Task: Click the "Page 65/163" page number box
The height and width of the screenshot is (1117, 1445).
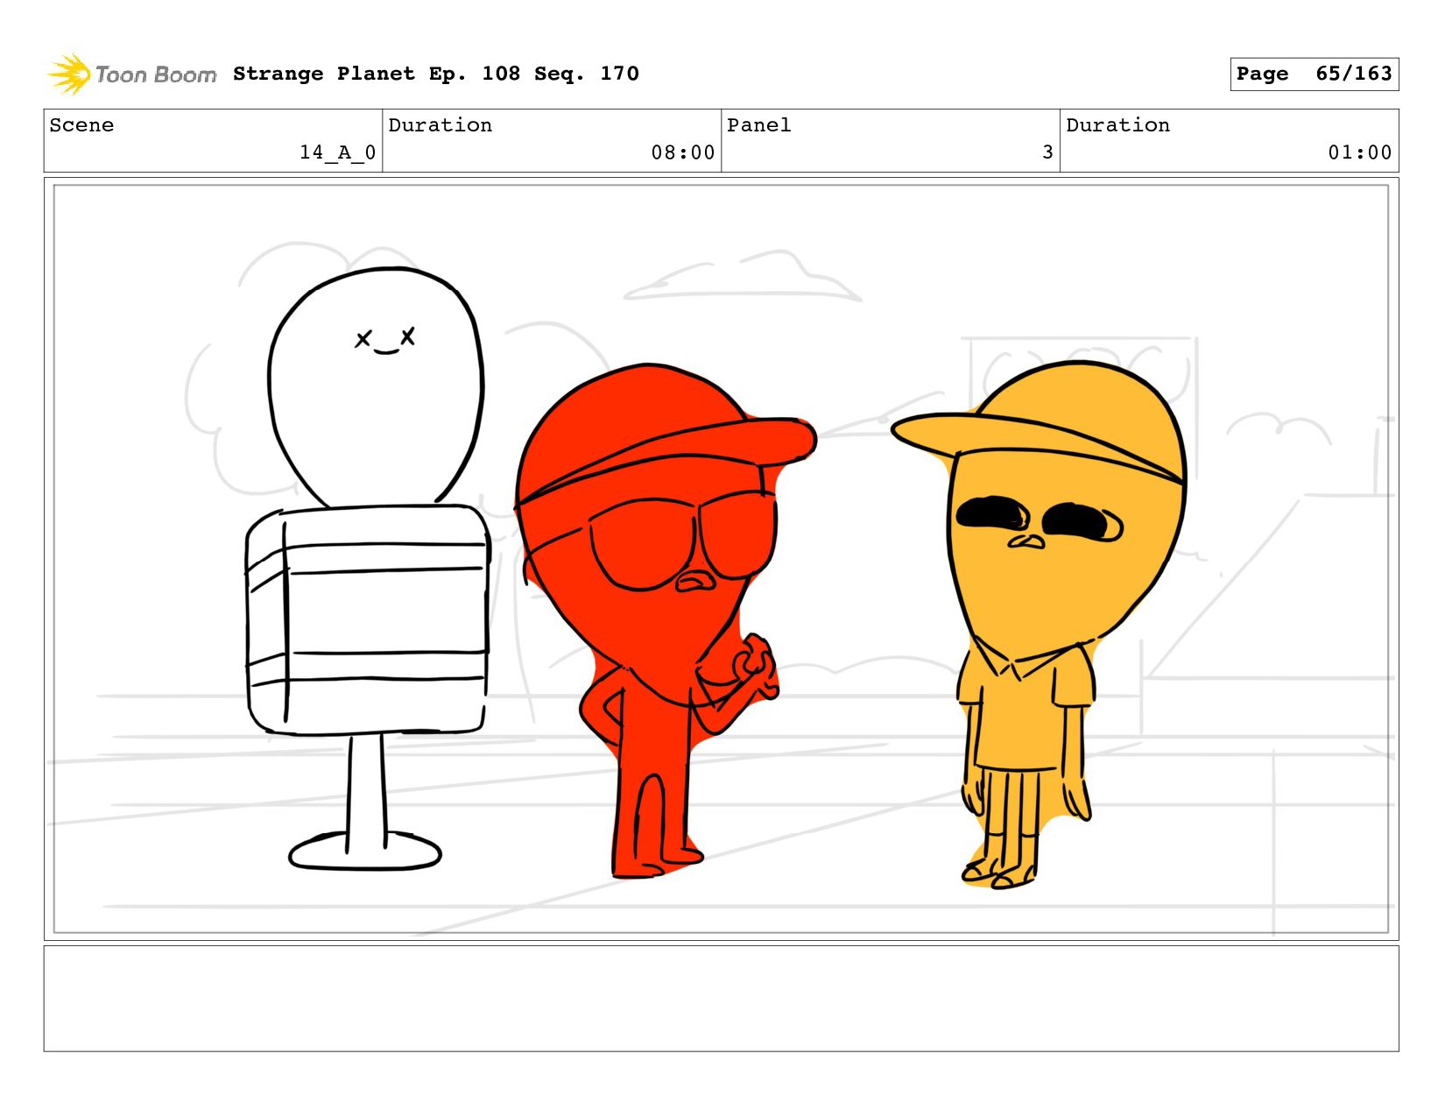Action: coord(1314,74)
